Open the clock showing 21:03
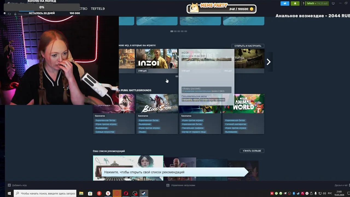Viewport: 350px width, 197px height. coord(339,193)
